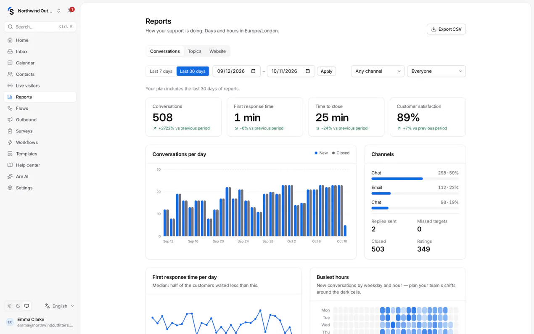The width and height of the screenshot is (534, 334).
Task: Expand the Northwind workspace switcher
Action: pyautogui.click(x=34, y=11)
